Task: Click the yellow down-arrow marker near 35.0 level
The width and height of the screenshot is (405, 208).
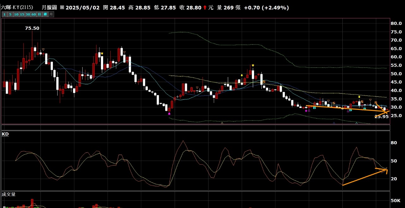Action: (359, 97)
